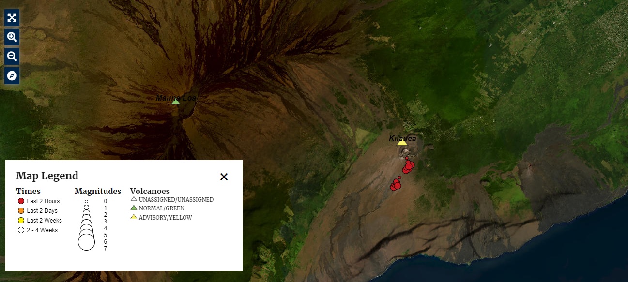Select the 'NORMAL/GREEN' volcano legend entry
This screenshot has width=628, height=282.
point(160,208)
